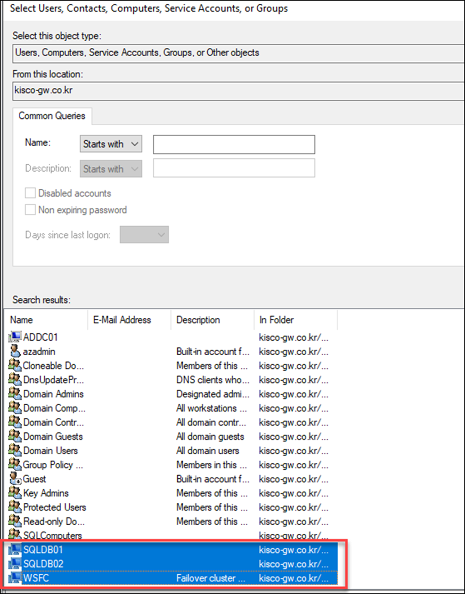Click the Domain Users group icon

(x=15, y=451)
